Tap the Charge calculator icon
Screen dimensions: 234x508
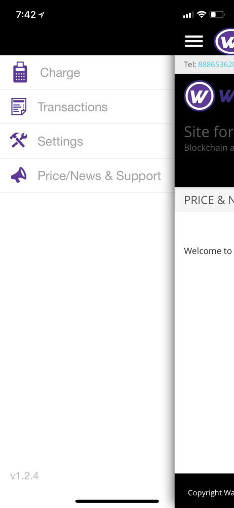(20, 72)
